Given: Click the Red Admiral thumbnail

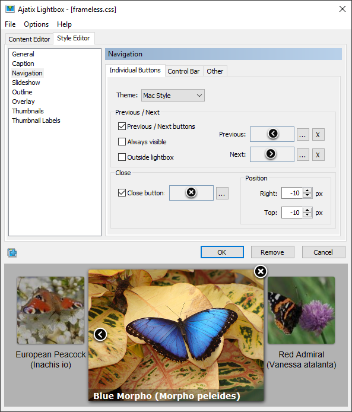Looking at the screenshot, I should [x=302, y=310].
